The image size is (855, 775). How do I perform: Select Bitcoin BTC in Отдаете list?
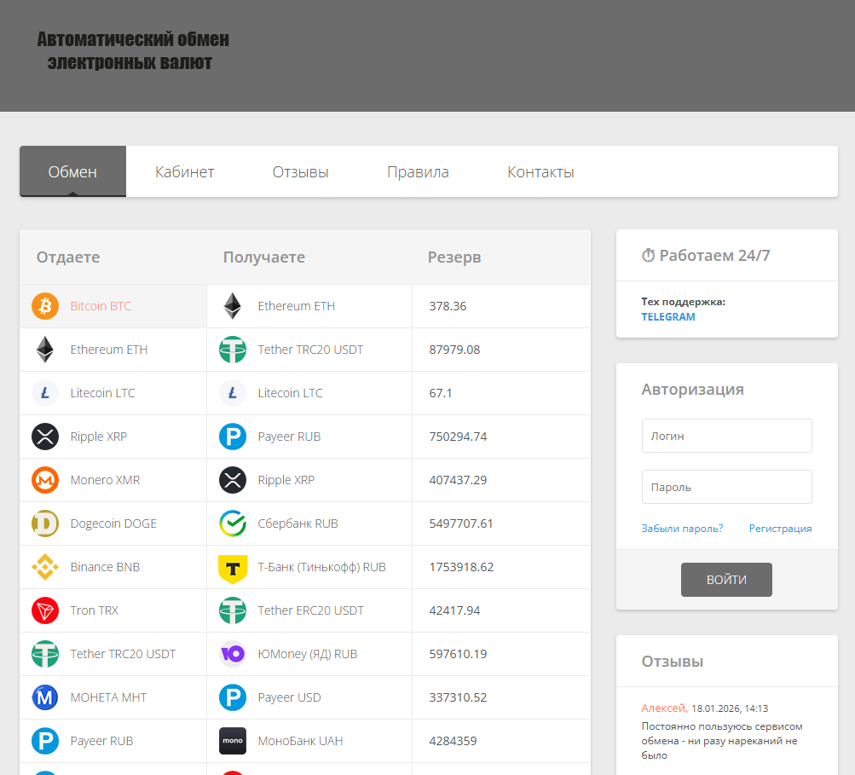101,306
